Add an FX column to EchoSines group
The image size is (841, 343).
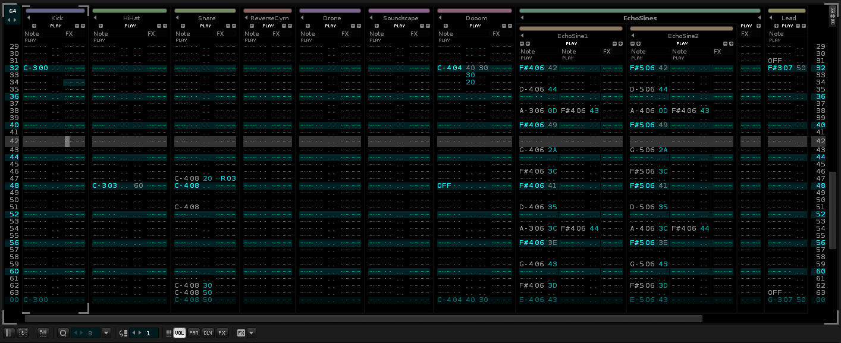758,26
